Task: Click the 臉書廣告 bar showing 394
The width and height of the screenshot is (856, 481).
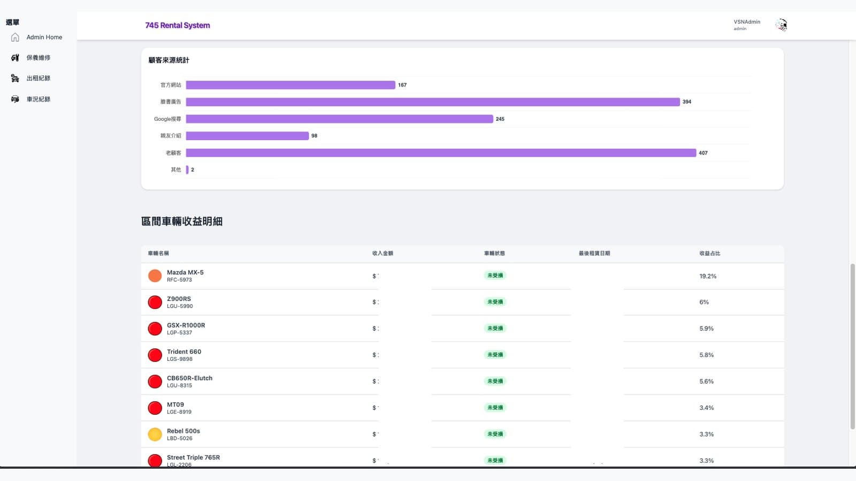Action: coord(433,102)
